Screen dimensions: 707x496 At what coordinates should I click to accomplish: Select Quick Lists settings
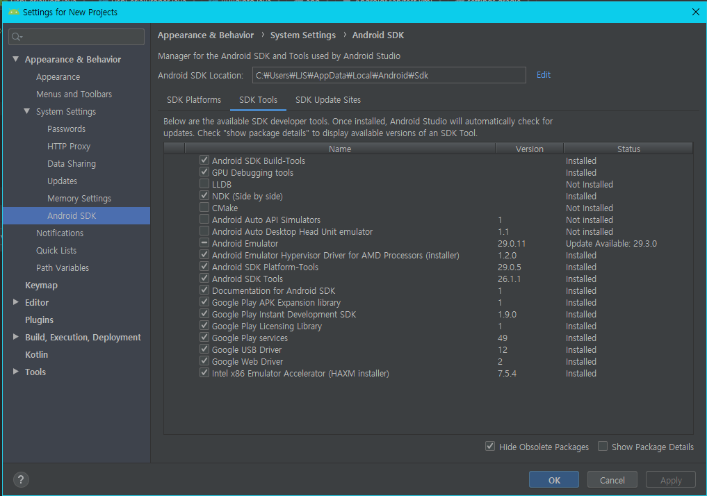(x=56, y=251)
